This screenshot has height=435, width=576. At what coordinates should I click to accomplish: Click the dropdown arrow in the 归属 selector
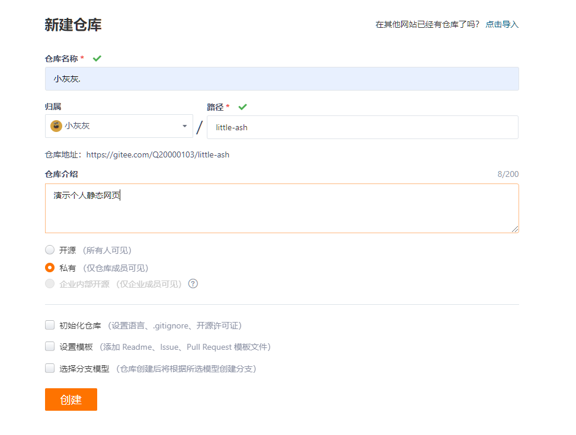(x=184, y=126)
